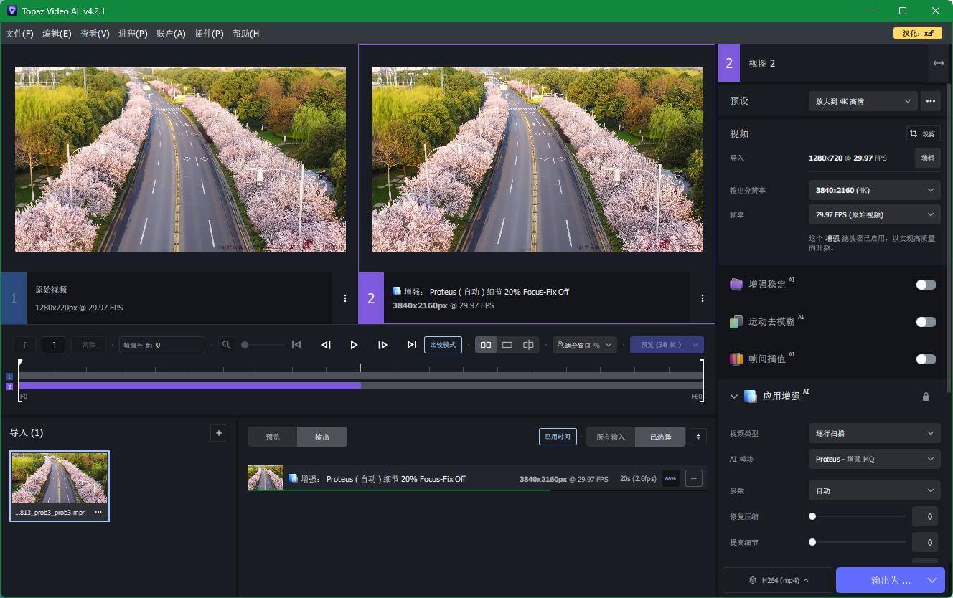Screen dimensions: 953x598
Task: Jump to the last frame
Action: [x=411, y=345]
